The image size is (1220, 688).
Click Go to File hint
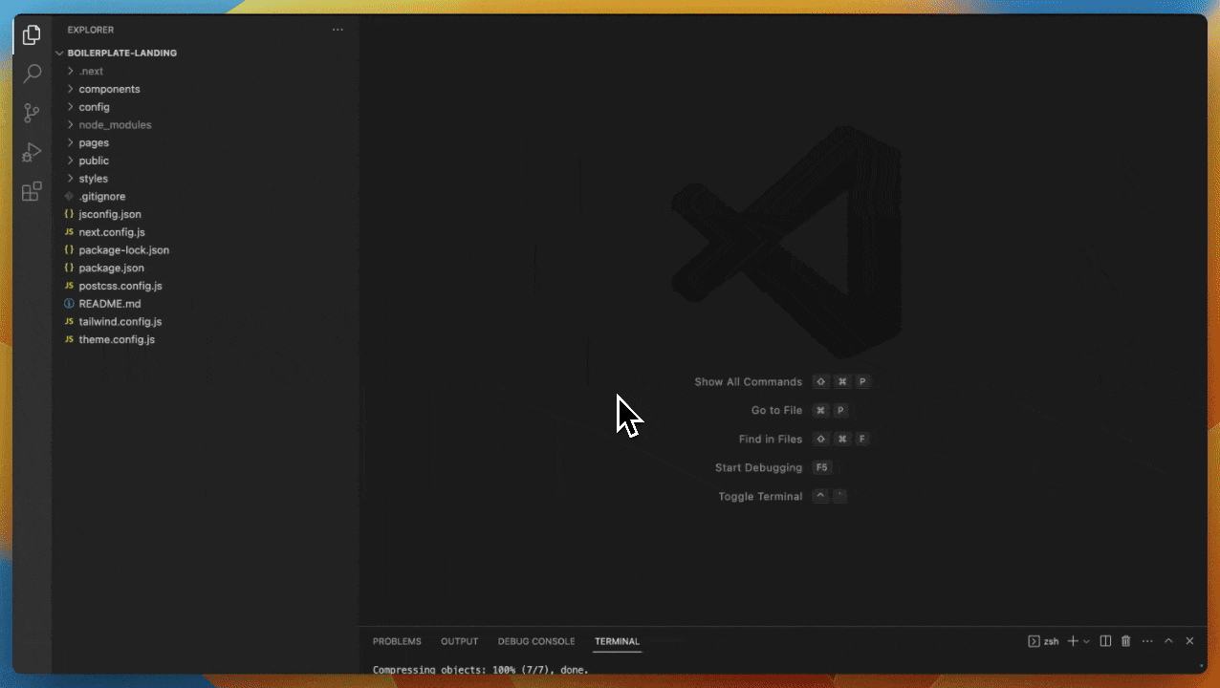pyautogui.click(x=776, y=411)
